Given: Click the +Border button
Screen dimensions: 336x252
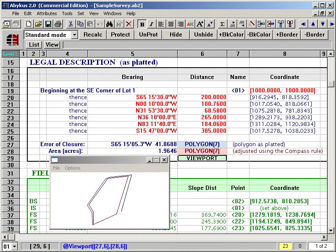Looking at the screenshot, I should coord(287,35).
